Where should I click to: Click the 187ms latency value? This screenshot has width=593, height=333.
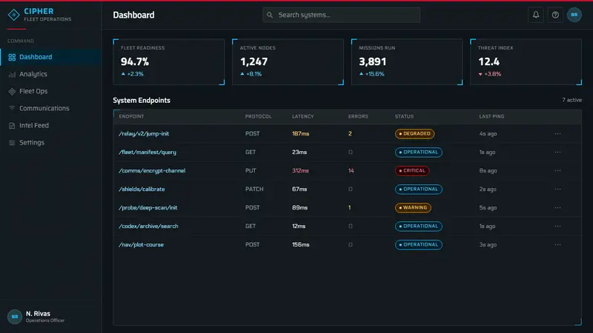pyautogui.click(x=301, y=134)
